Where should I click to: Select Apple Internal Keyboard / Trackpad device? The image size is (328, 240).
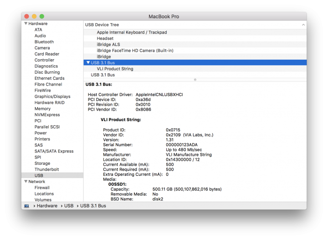coord(195,32)
